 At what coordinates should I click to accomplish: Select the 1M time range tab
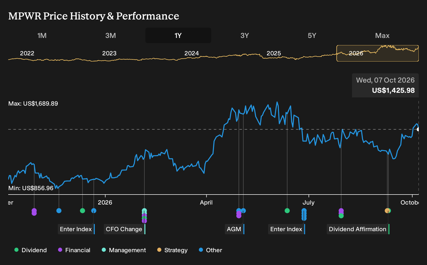click(x=42, y=35)
